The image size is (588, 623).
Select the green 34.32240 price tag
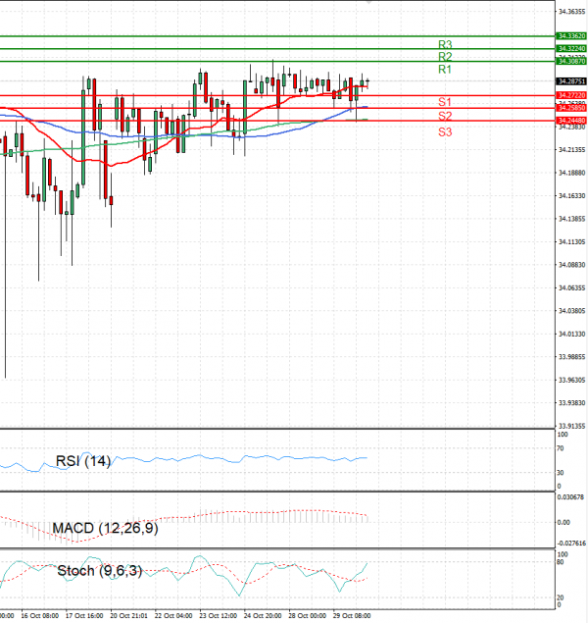point(571,48)
